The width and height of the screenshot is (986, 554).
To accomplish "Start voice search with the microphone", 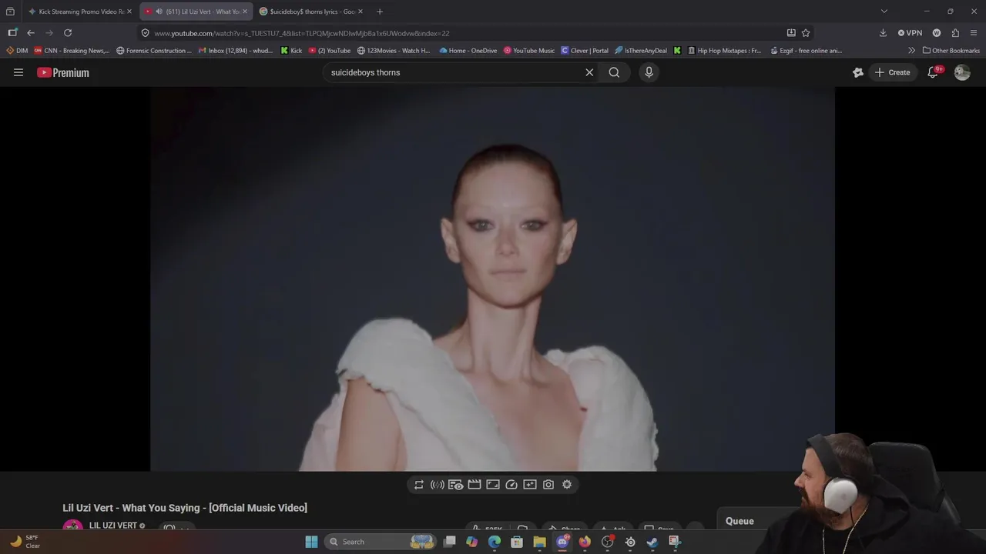I will pyautogui.click(x=649, y=72).
